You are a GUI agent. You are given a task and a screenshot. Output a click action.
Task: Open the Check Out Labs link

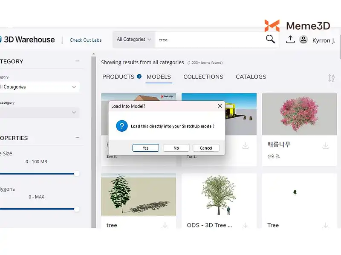coord(86,40)
